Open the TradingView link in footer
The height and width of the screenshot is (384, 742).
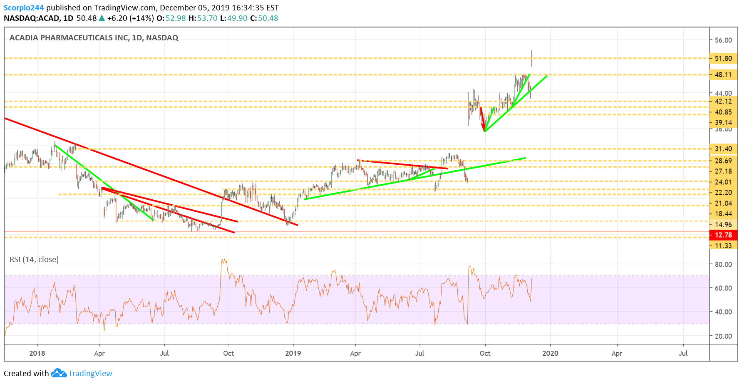pos(90,373)
